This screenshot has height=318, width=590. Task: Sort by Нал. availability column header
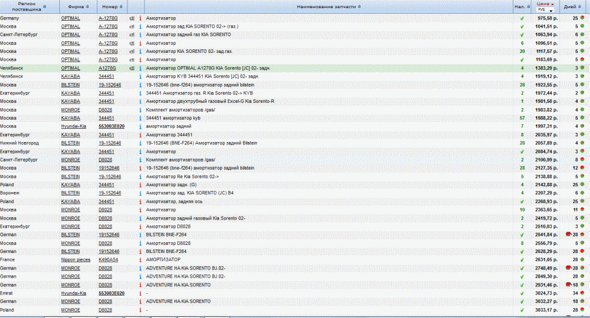point(520,7)
